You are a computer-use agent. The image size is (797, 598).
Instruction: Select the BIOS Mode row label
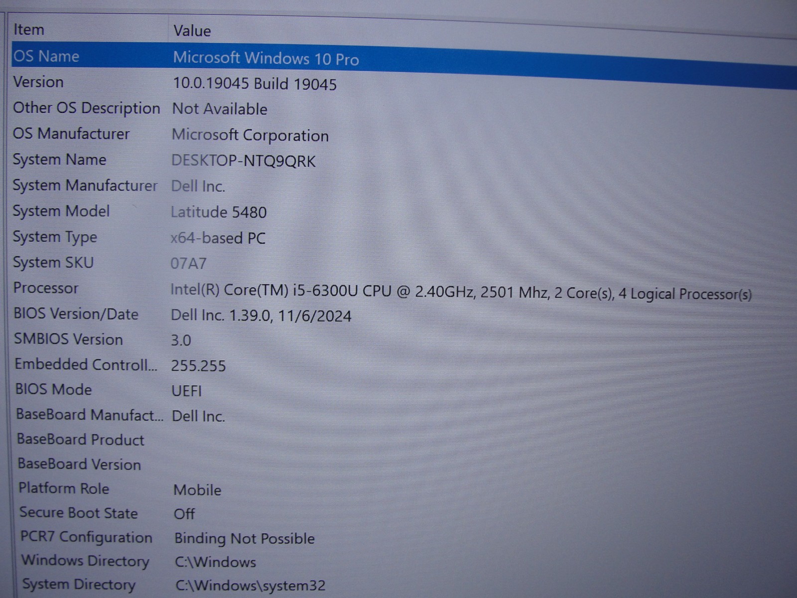point(53,389)
